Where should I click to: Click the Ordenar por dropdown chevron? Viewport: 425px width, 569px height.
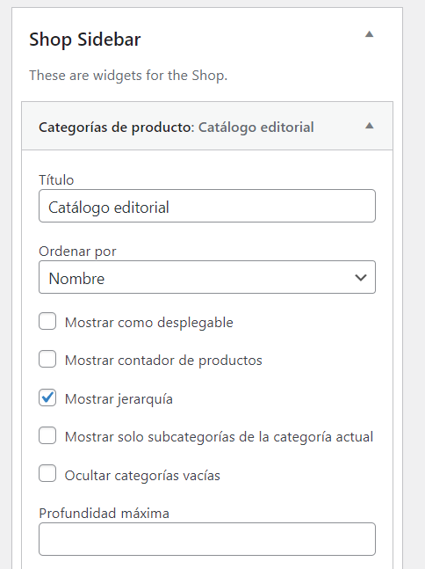(361, 278)
